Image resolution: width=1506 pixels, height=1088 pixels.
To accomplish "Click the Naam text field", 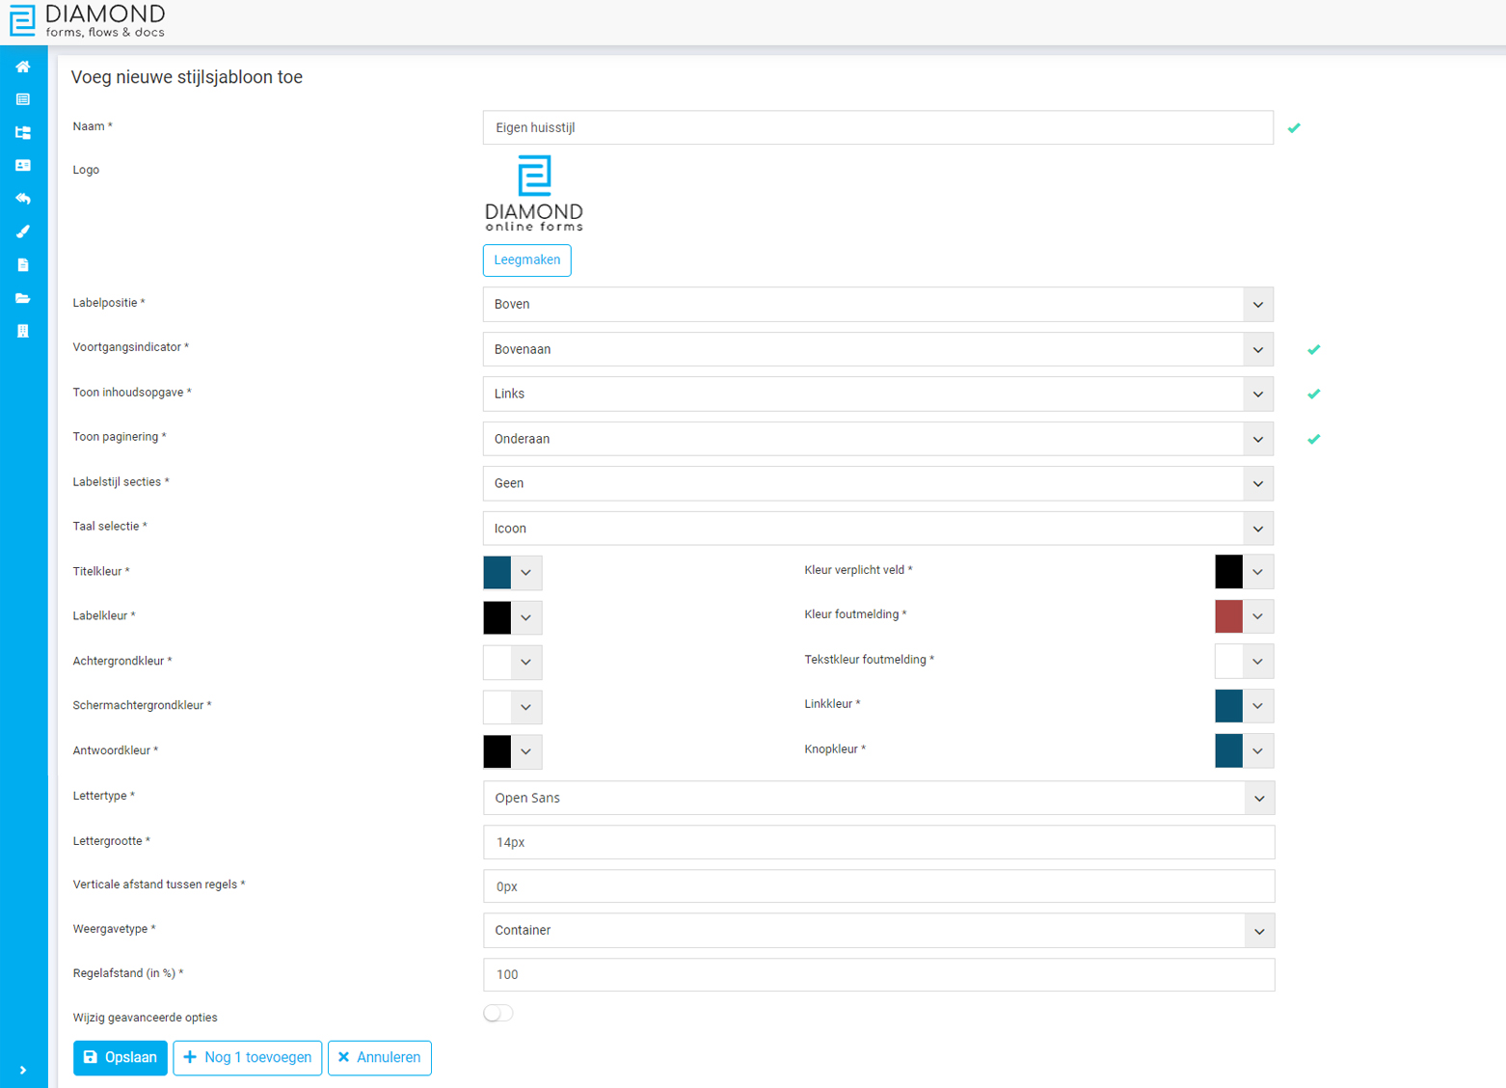I will coord(877,127).
